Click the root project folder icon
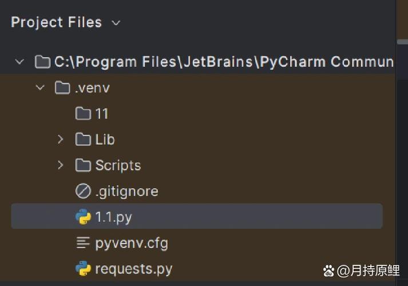The width and height of the screenshot is (408, 286). [x=42, y=62]
